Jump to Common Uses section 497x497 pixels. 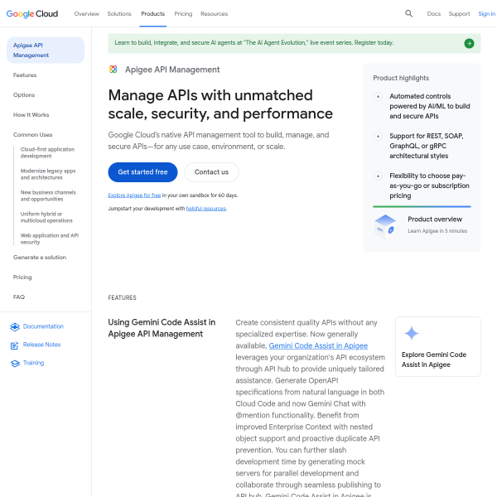coord(32,135)
